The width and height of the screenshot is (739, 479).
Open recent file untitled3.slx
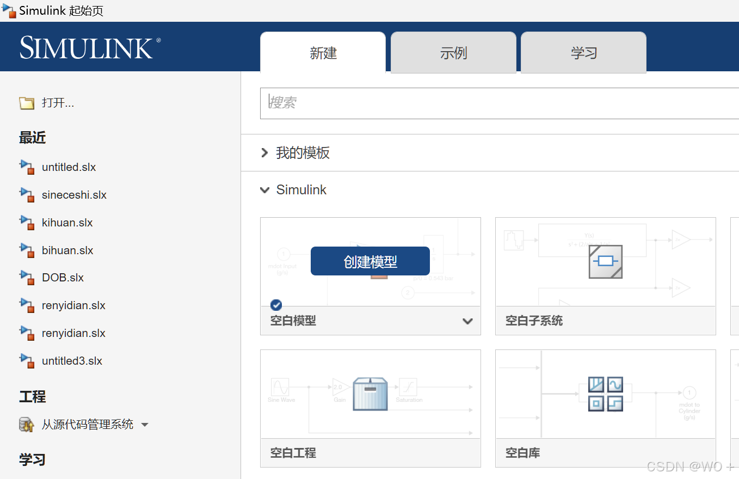tap(72, 361)
